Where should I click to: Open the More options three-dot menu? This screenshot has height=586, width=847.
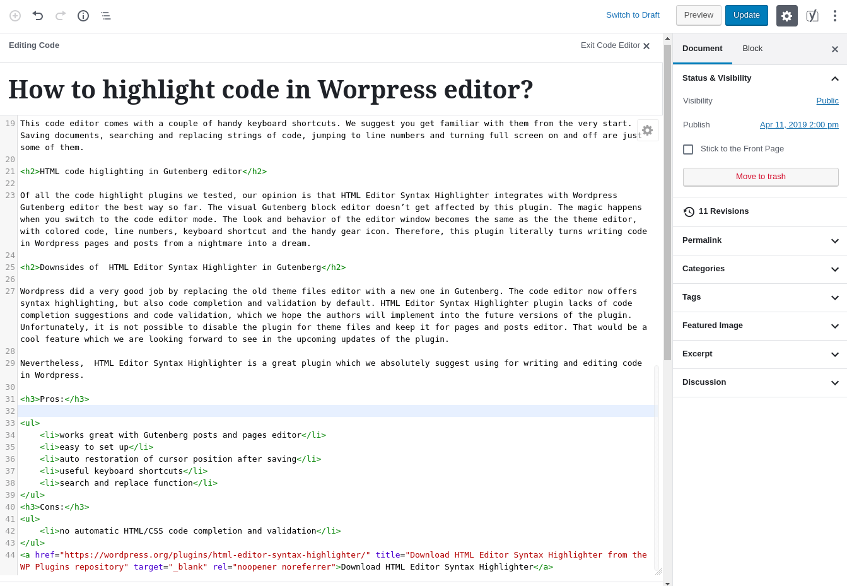(835, 15)
